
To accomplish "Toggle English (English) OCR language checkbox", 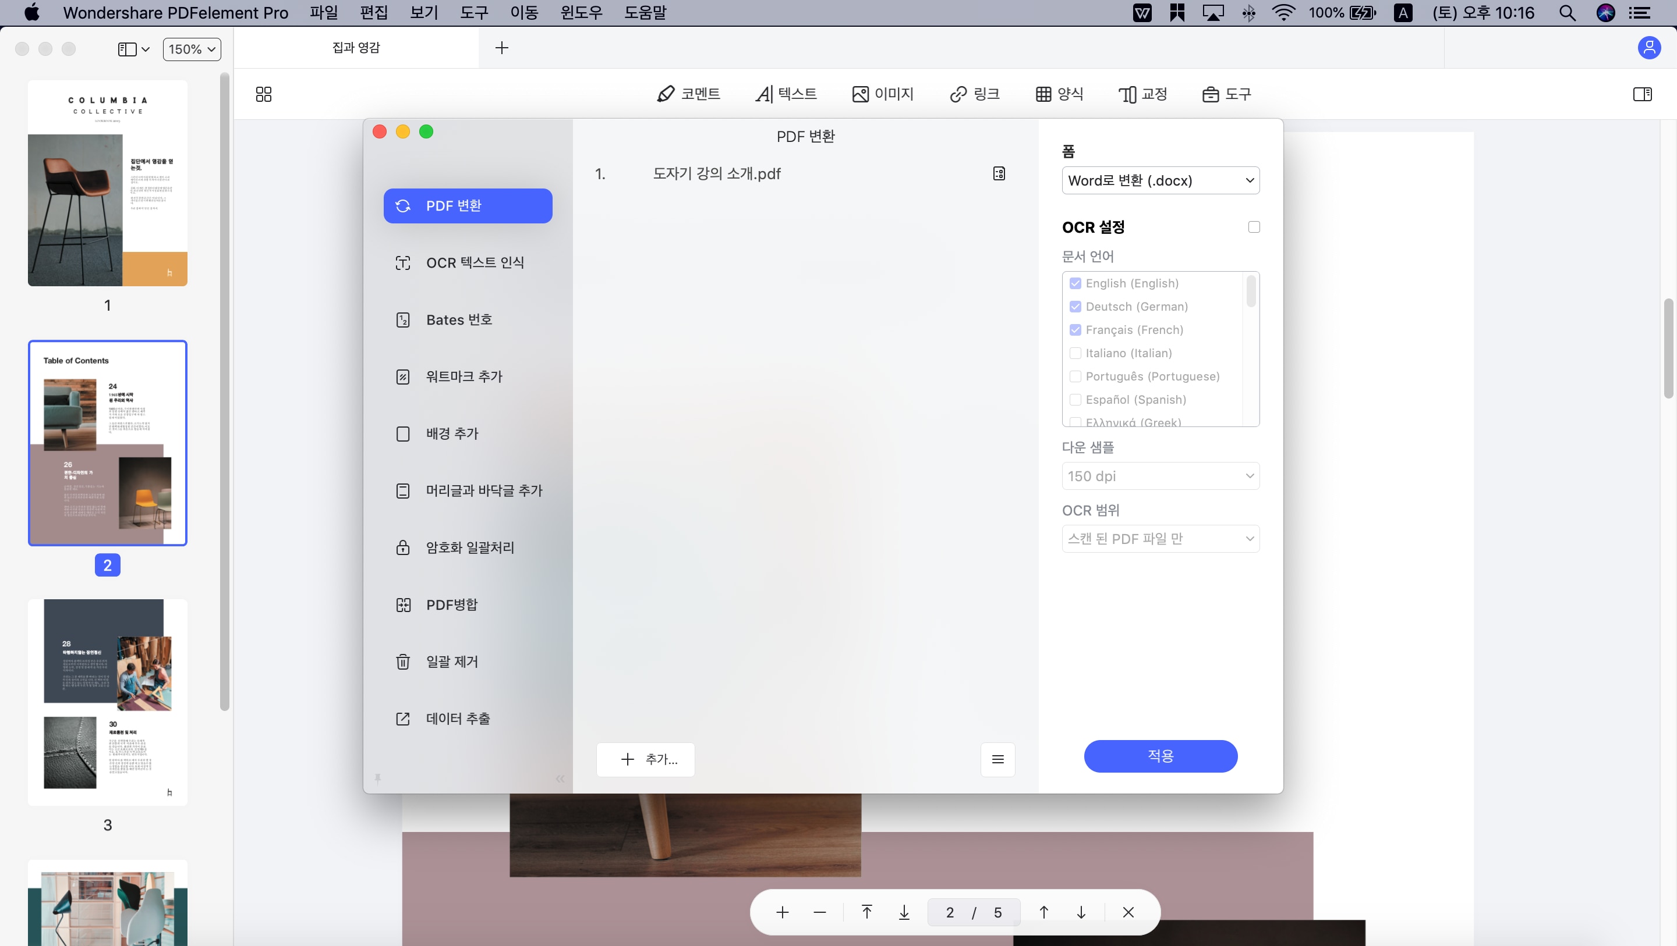I will (1075, 283).
